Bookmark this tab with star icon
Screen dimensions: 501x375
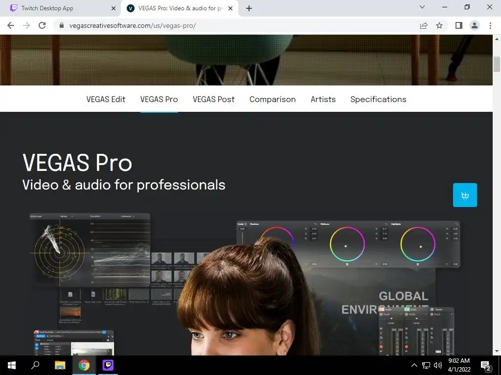pos(439,25)
